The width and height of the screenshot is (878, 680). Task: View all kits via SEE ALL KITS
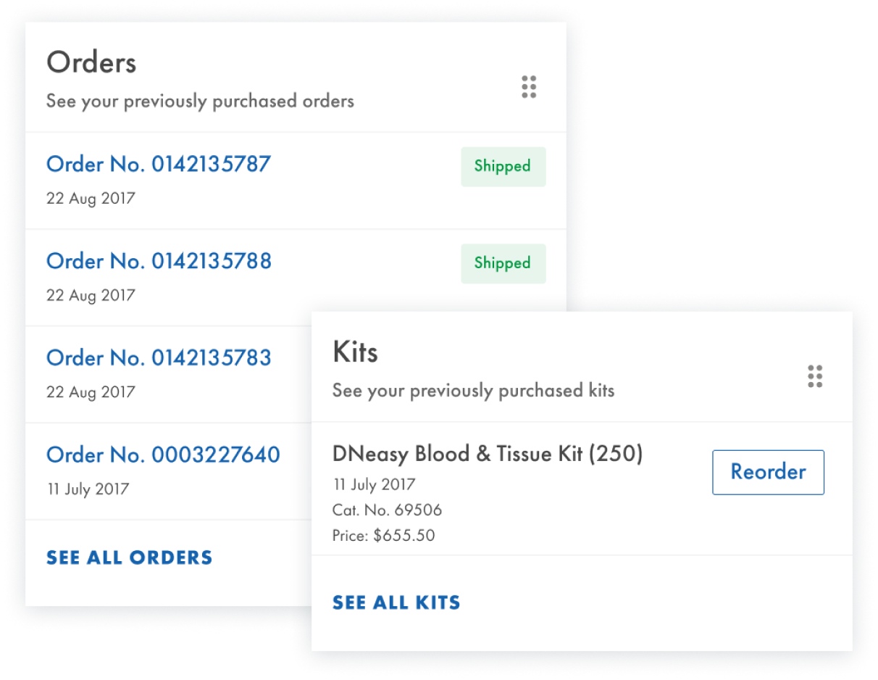(396, 602)
